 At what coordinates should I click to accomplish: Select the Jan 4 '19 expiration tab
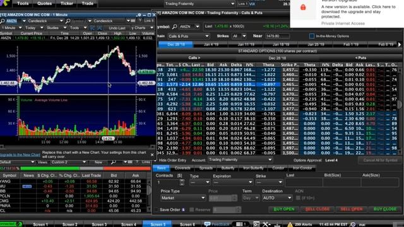(211, 45)
